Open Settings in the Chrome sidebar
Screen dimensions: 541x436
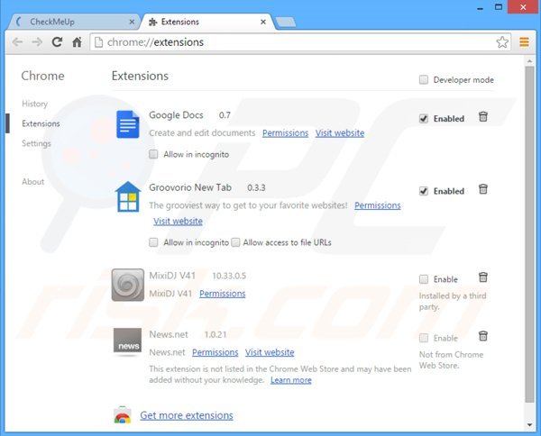pyautogui.click(x=36, y=143)
